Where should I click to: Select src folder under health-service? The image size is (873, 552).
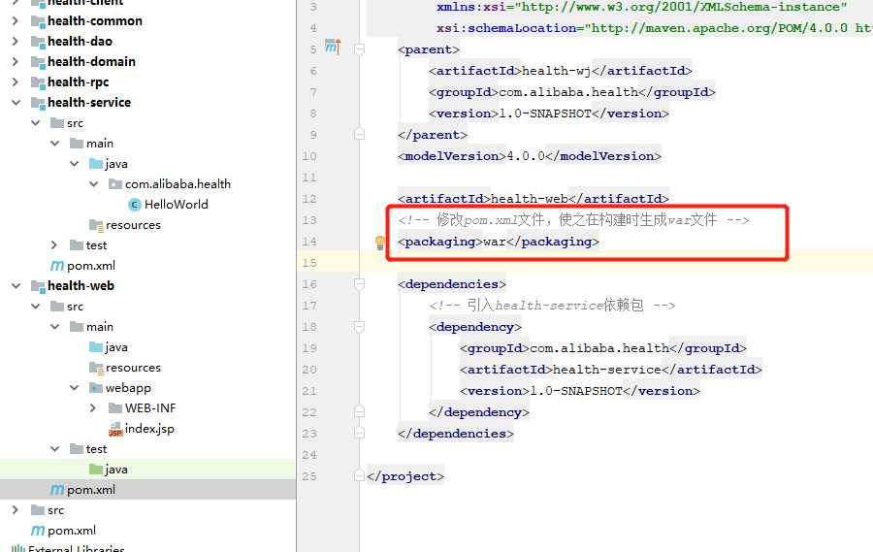pyautogui.click(x=75, y=123)
